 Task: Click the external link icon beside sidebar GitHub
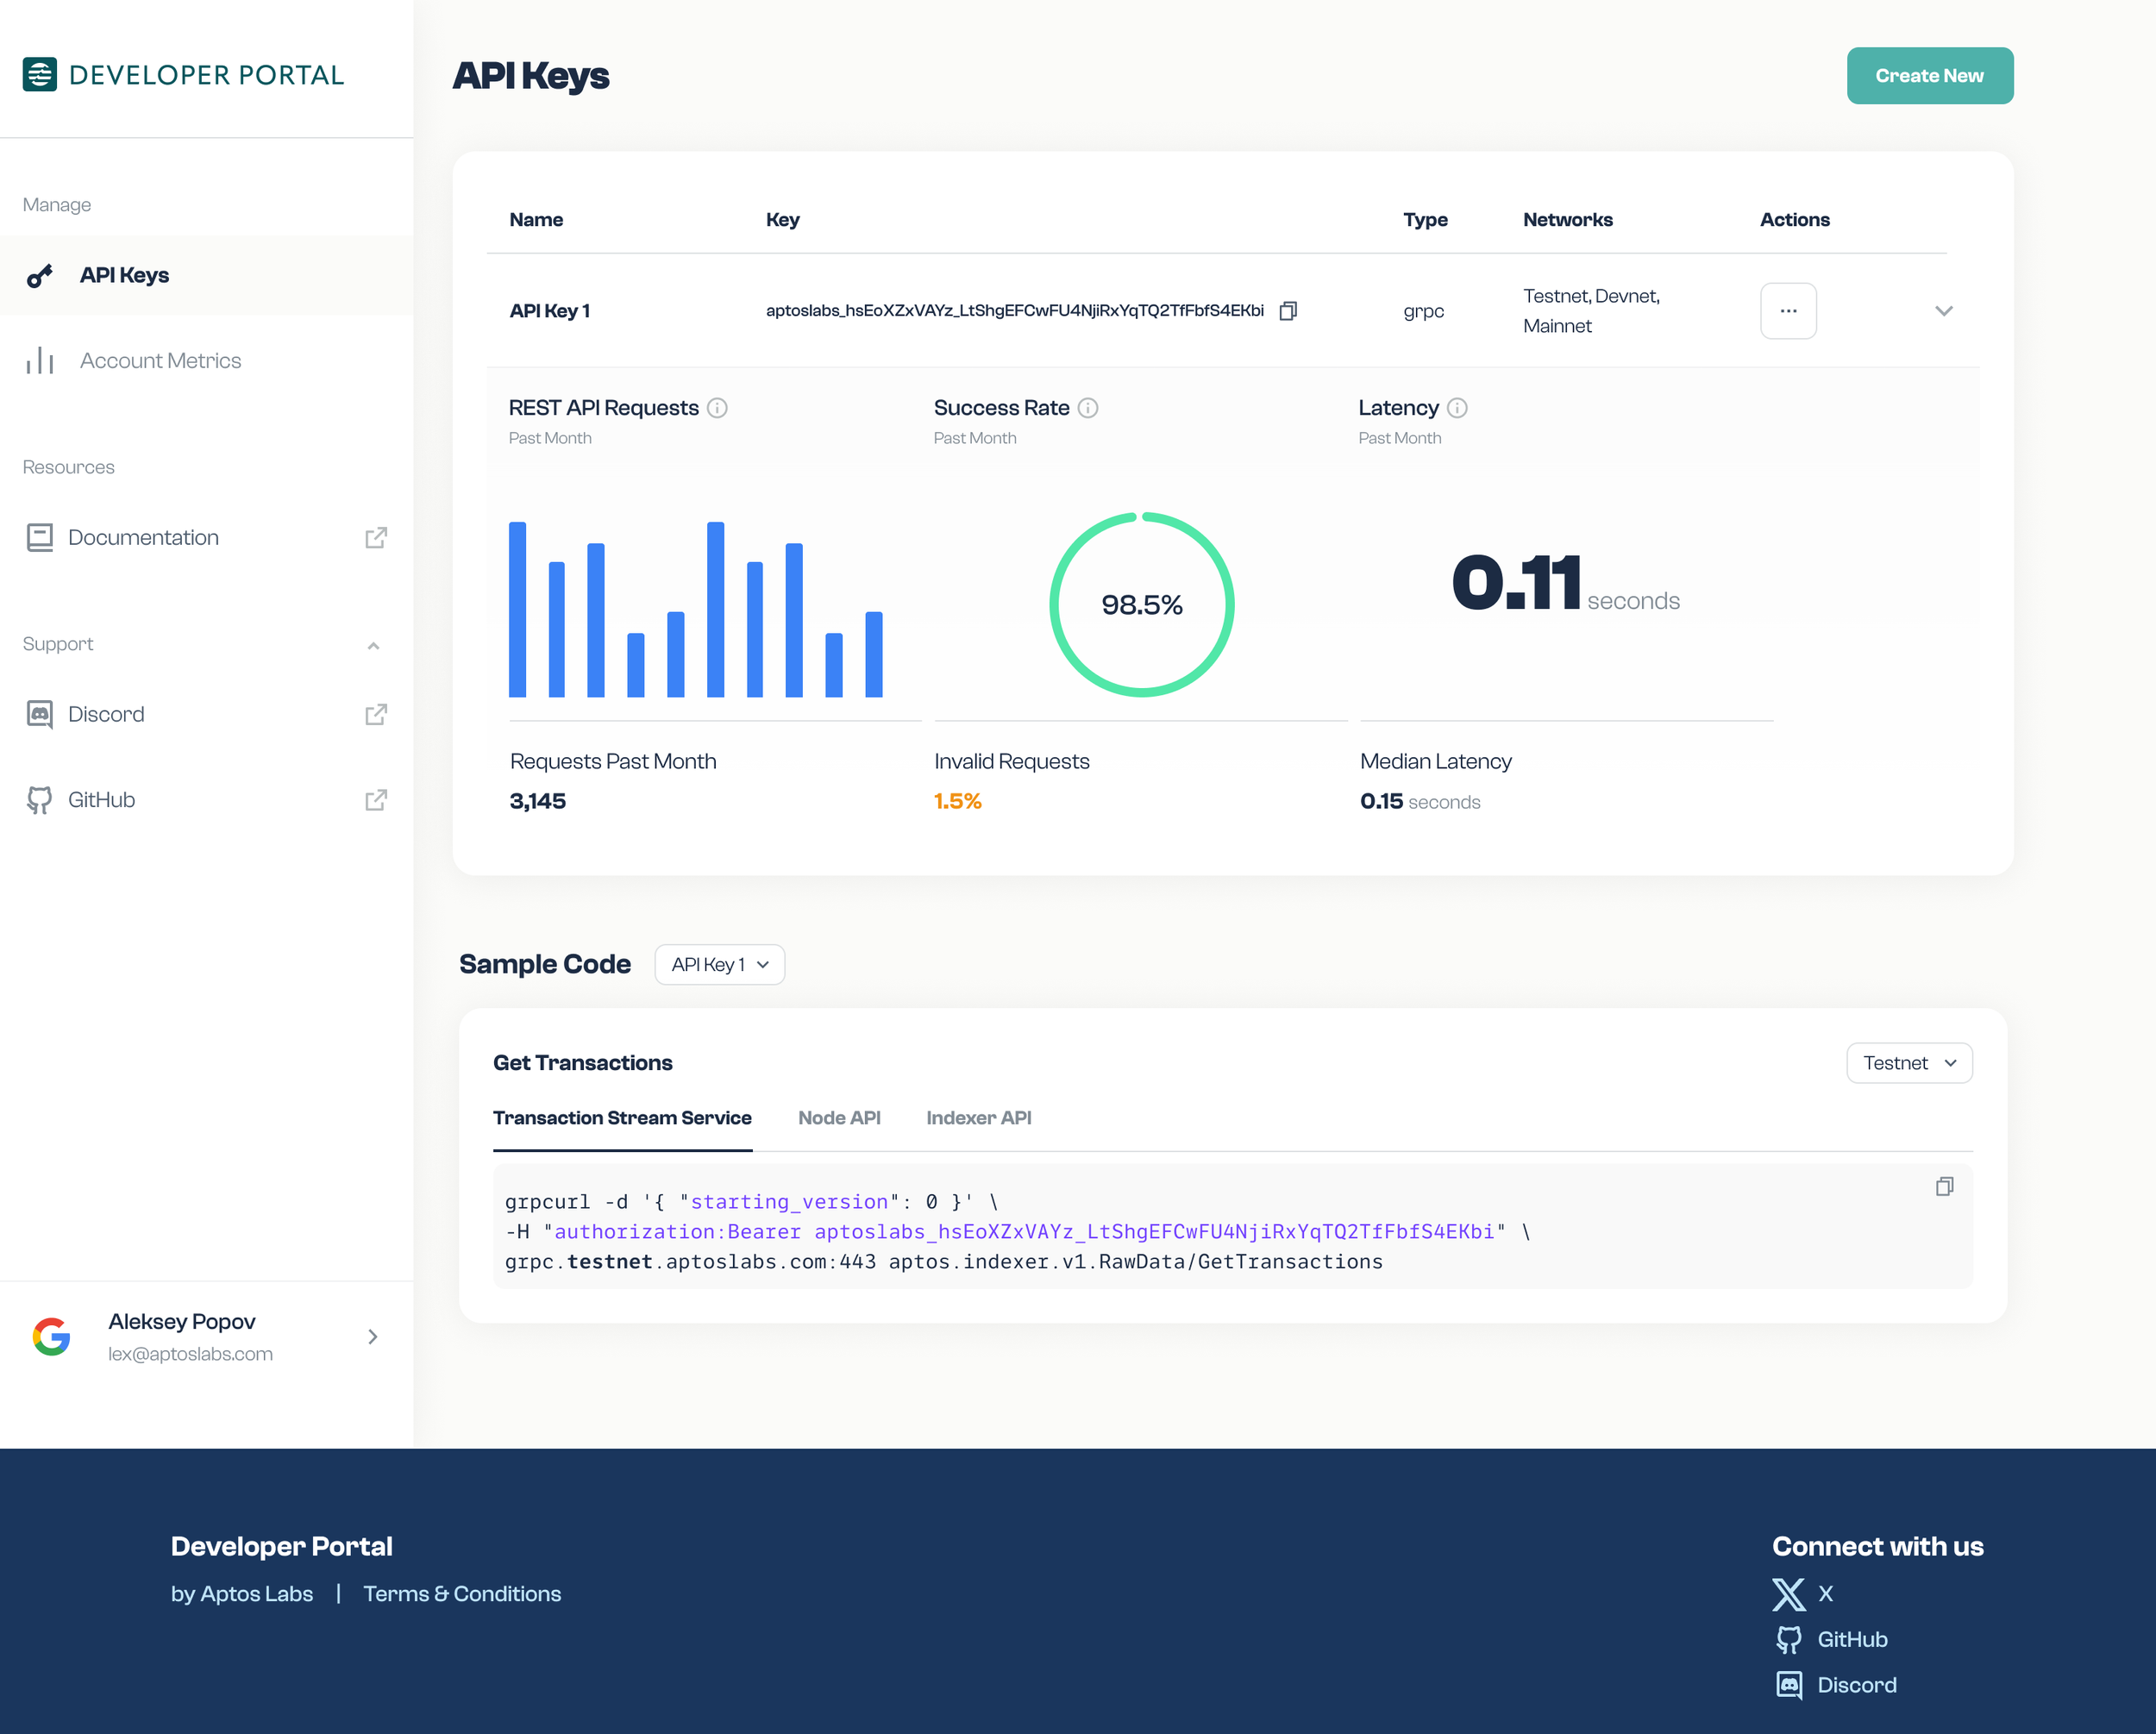pyautogui.click(x=376, y=800)
